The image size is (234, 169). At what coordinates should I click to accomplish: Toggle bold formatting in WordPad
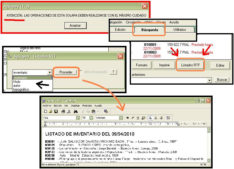[x=127, y=118]
